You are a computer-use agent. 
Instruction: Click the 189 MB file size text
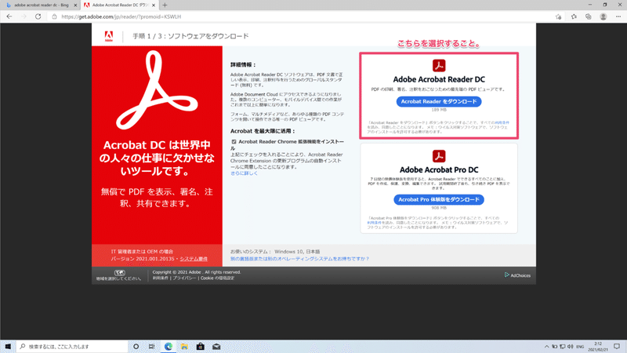point(439,110)
